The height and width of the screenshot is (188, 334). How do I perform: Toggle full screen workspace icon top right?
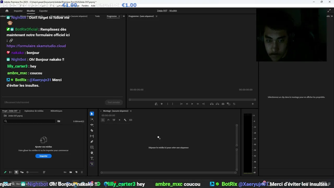[x=329, y=11]
